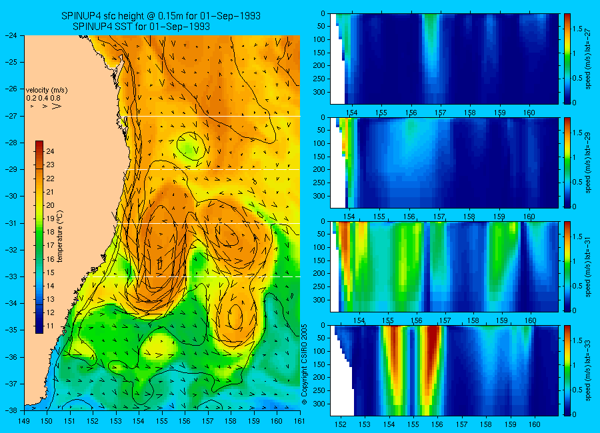
Task: Click the '11' tick on temperature colorbar
Action: tap(50, 326)
